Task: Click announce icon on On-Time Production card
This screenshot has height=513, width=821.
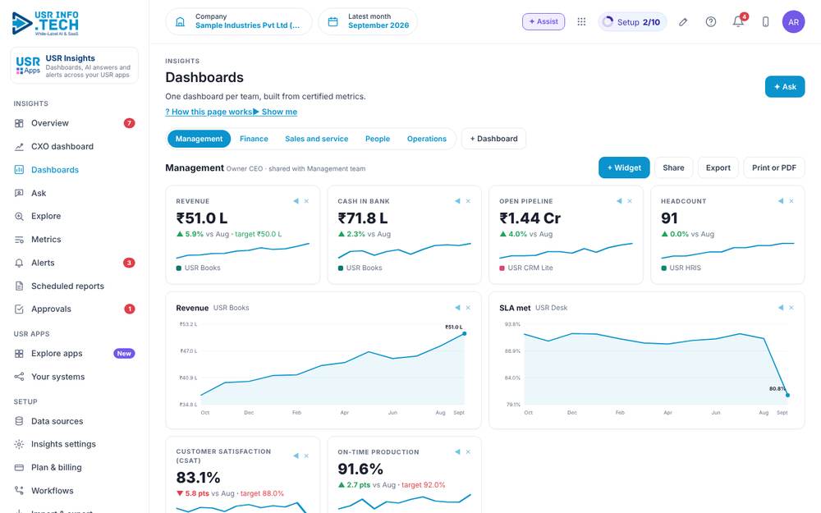Action: [457, 451]
